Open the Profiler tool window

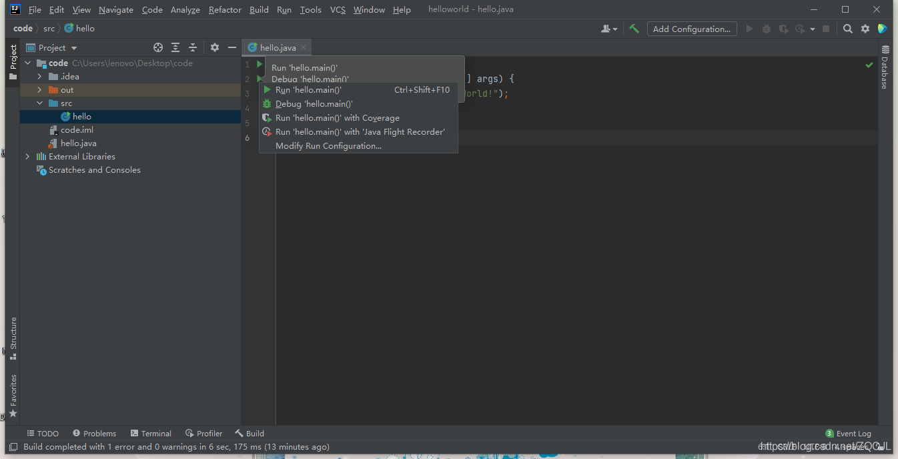coord(203,433)
